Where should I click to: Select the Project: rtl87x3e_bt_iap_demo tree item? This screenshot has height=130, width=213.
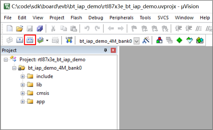(52, 59)
